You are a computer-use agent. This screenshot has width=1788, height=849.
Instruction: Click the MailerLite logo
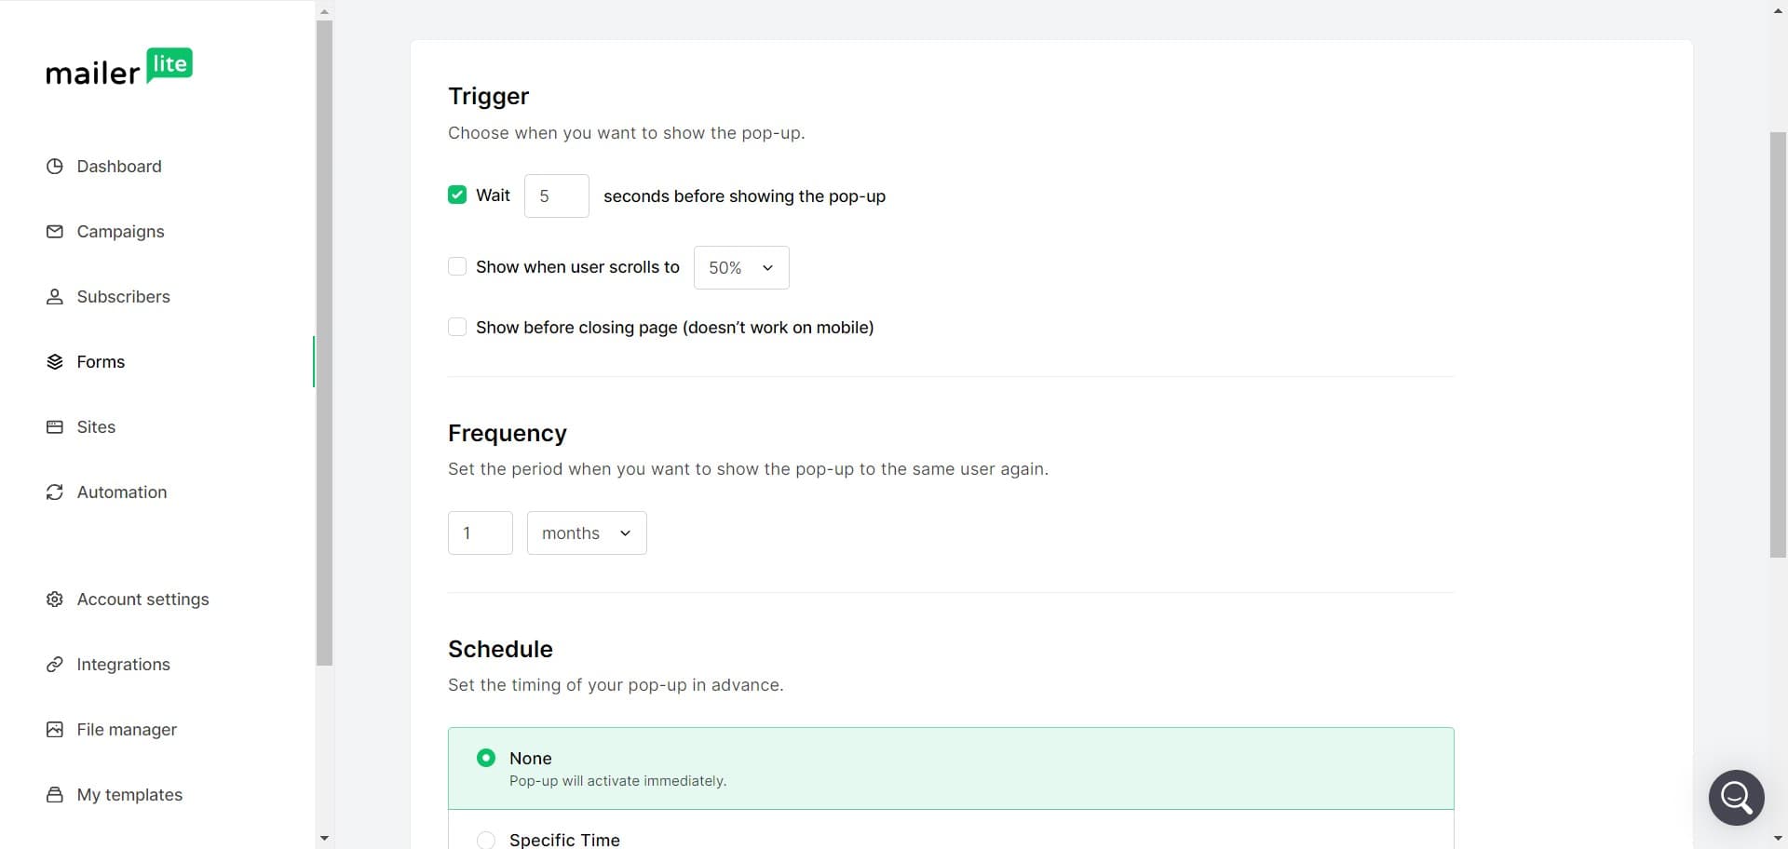[x=119, y=68]
